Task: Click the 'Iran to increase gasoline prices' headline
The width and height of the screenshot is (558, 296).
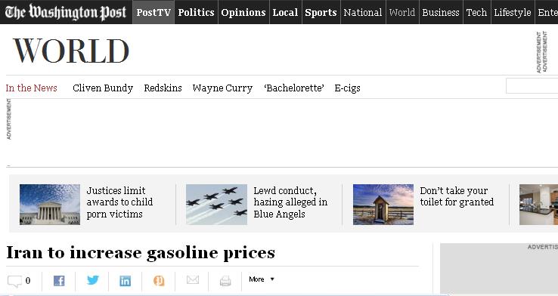Action: 141,253
